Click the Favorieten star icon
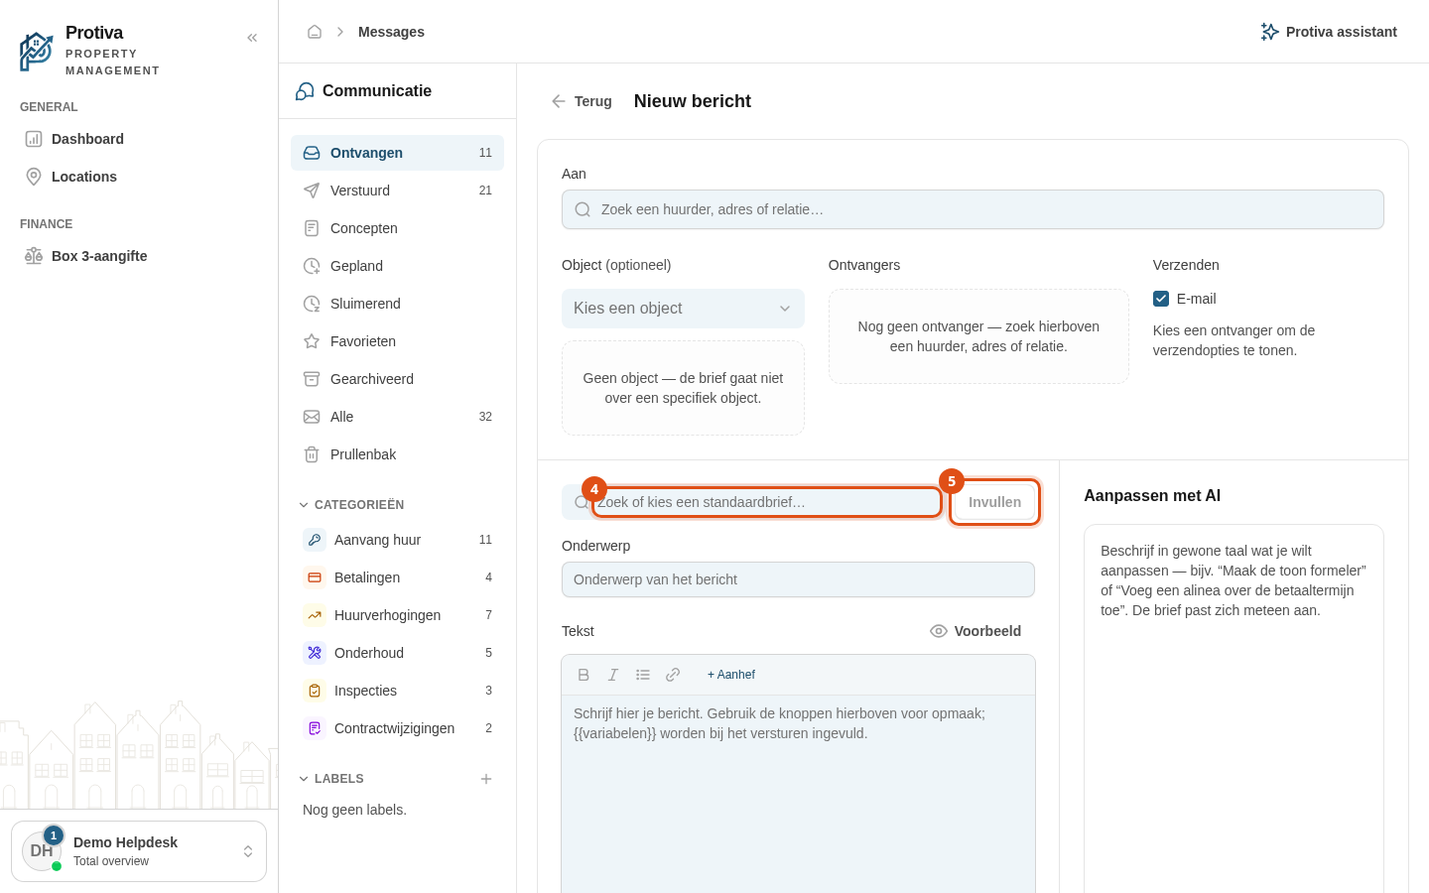This screenshot has height=893, width=1429. (x=312, y=341)
